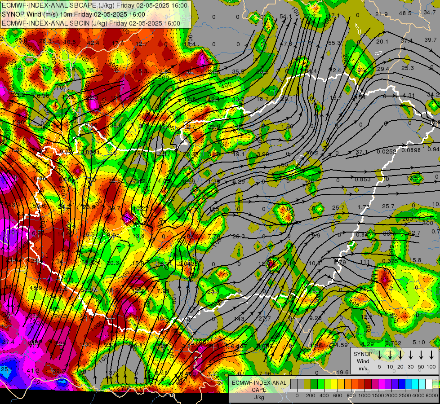Click the map value 0.0898
The image size is (440, 404).
tap(411, 150)
